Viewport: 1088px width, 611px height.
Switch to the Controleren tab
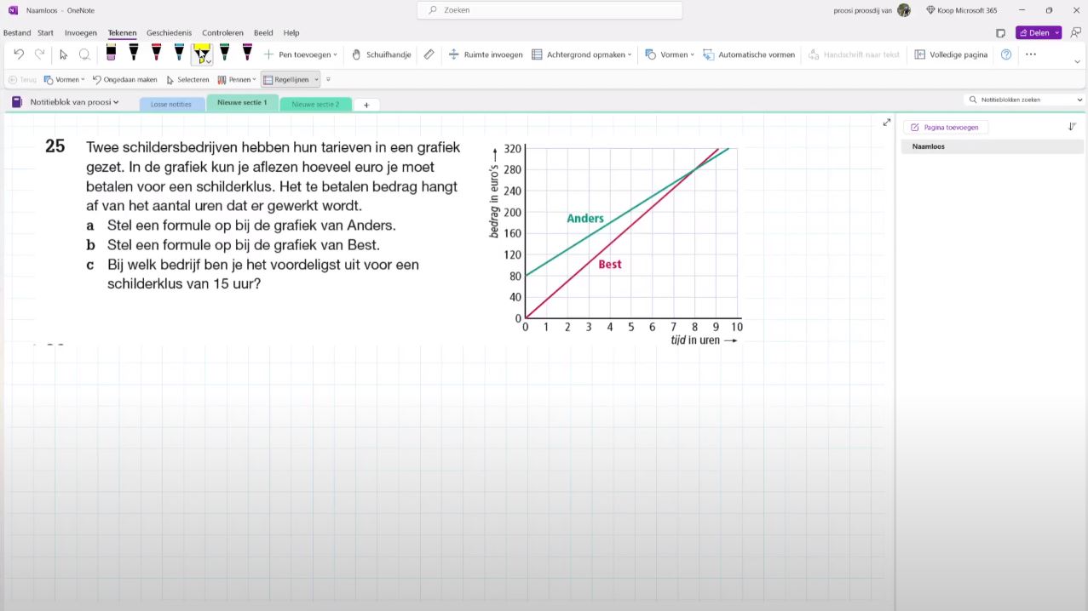click(x=222, y=33)
